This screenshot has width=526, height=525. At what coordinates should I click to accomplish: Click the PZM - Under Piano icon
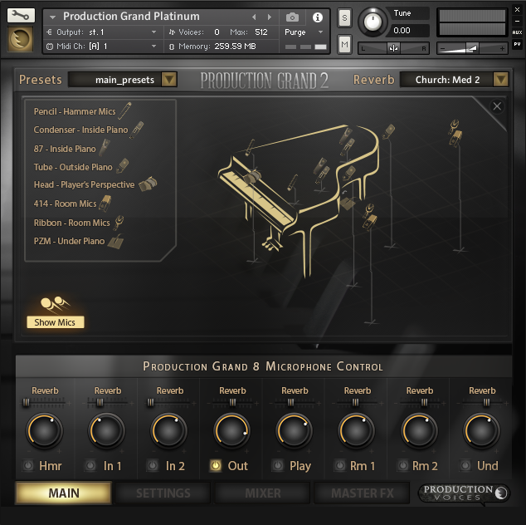pyautogui.click(x=115, y=241)
